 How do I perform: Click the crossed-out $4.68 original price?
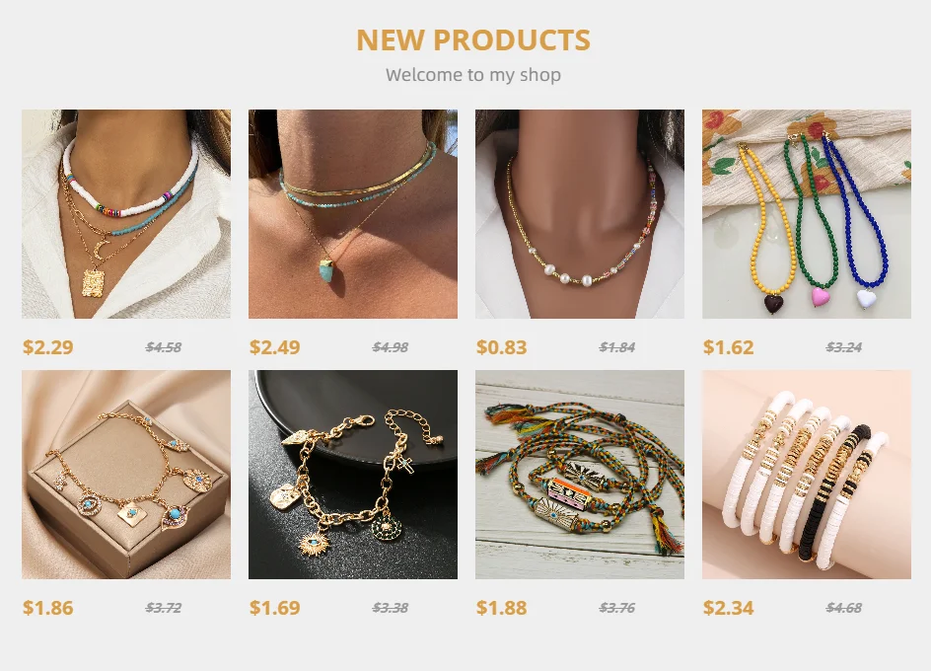(x=844, y=608)
